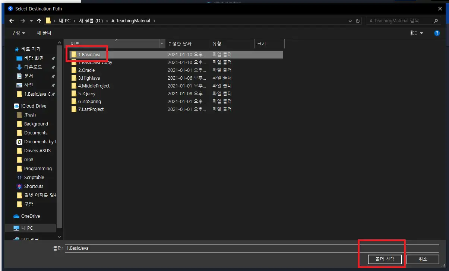Open help with the question mark icon
The image size is (449, 271).
pos(437,33)
